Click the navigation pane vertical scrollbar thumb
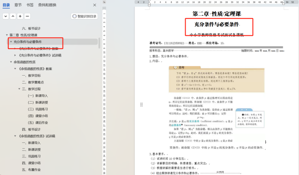299x175 pixels. (100, 43)
